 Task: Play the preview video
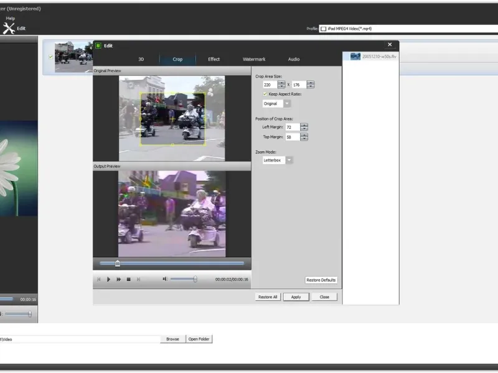coord(108,279)
